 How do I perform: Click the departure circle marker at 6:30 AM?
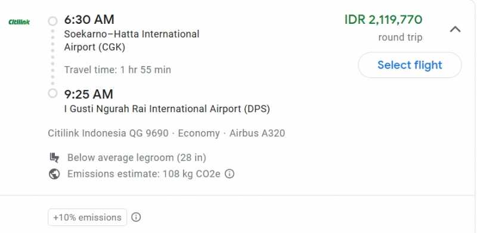(x=52, y=21)
